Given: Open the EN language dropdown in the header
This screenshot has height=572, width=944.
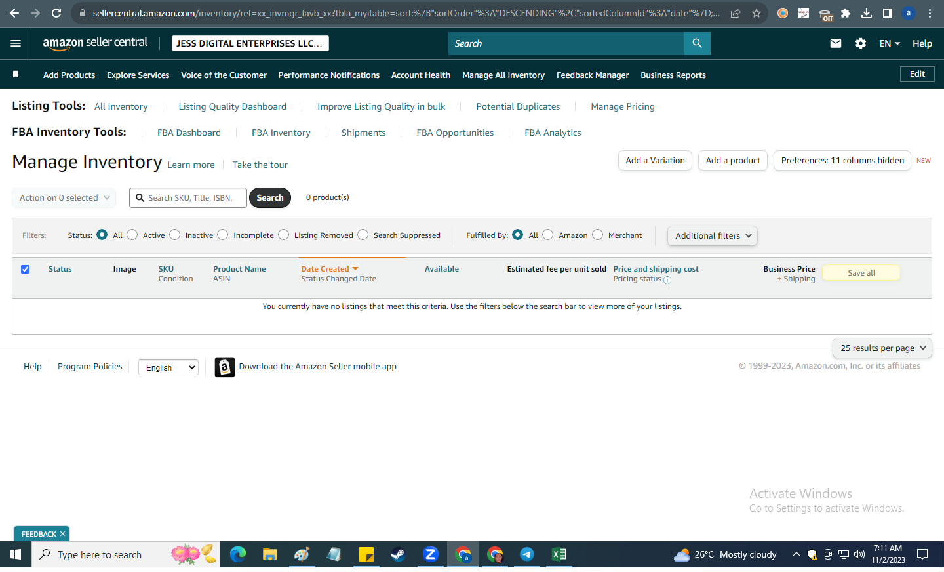Looking at the screenshot, I should [x=890, y=43].
